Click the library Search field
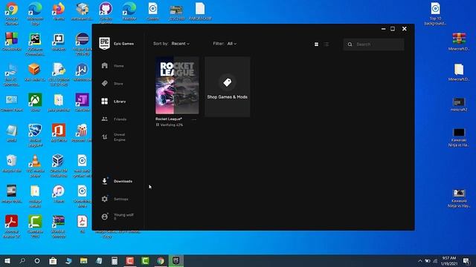 [373, 44]
